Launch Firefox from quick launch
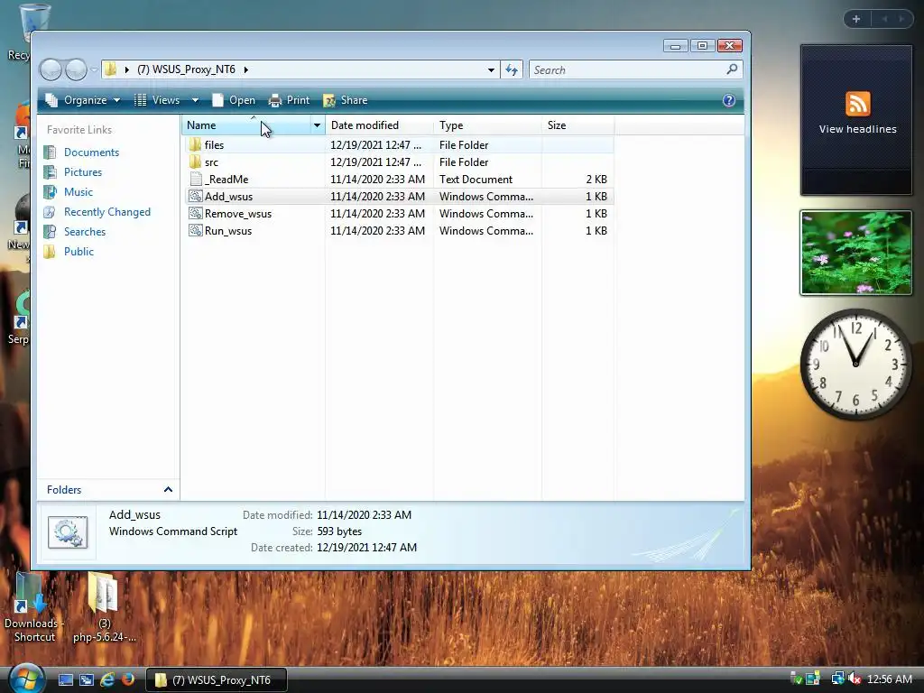The width and height of the screenshot is (924, 693). pos(128,680)
